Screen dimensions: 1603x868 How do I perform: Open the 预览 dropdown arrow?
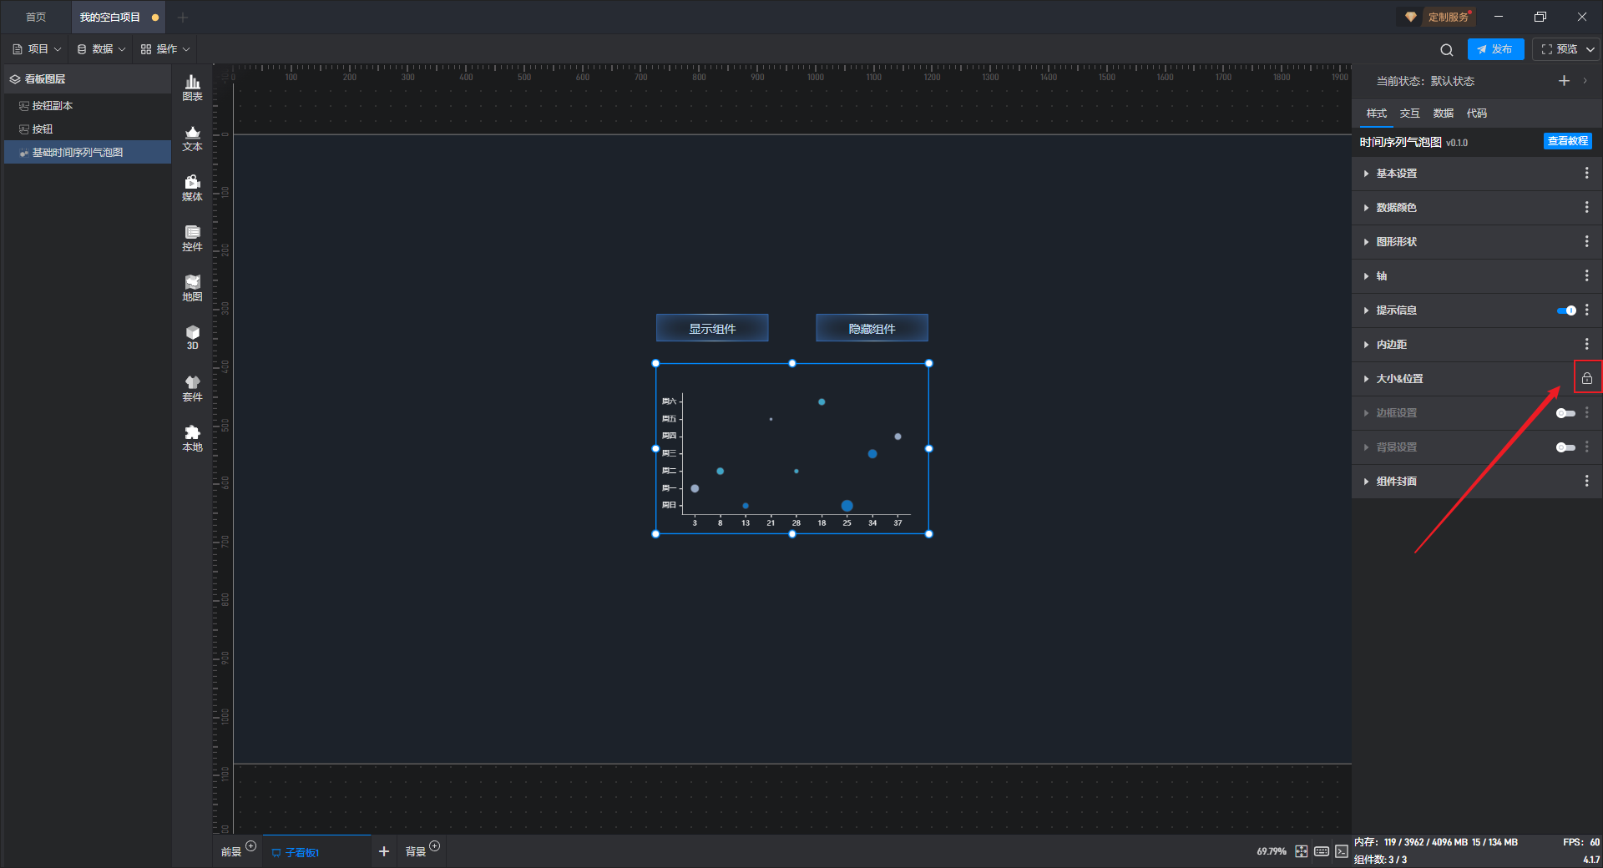click(1590, 49)
